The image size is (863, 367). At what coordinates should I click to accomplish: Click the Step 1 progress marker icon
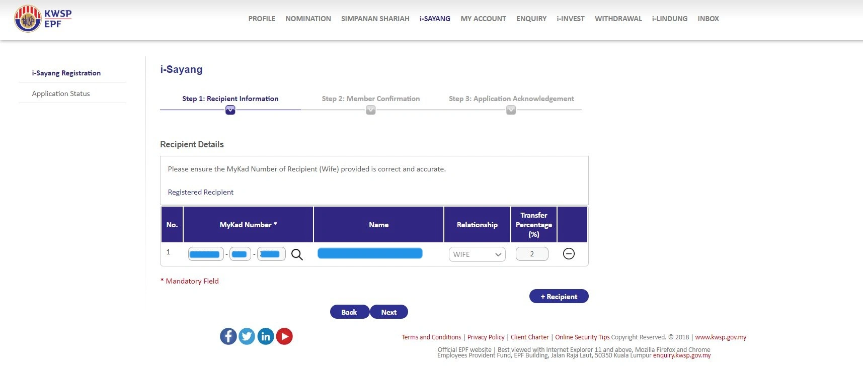coord(230,110)
